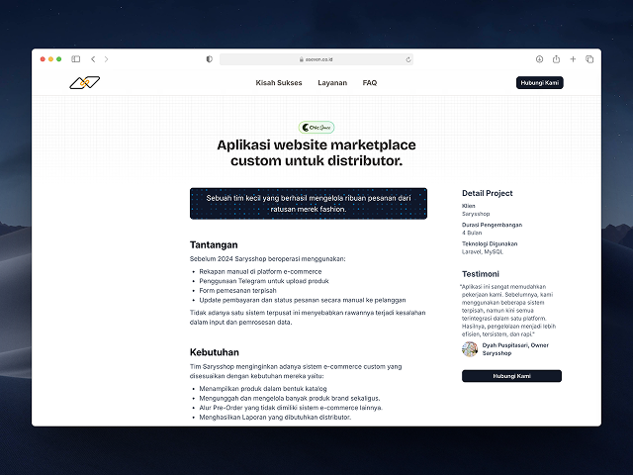Add a new tab with plus icon

click(573, 59)
